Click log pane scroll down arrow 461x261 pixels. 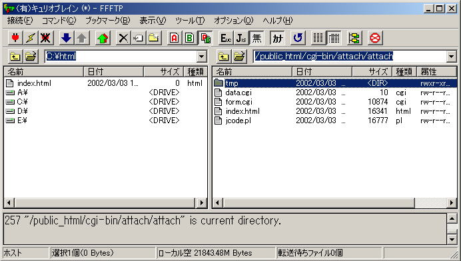pyautogui.click(x=452, y=240)
